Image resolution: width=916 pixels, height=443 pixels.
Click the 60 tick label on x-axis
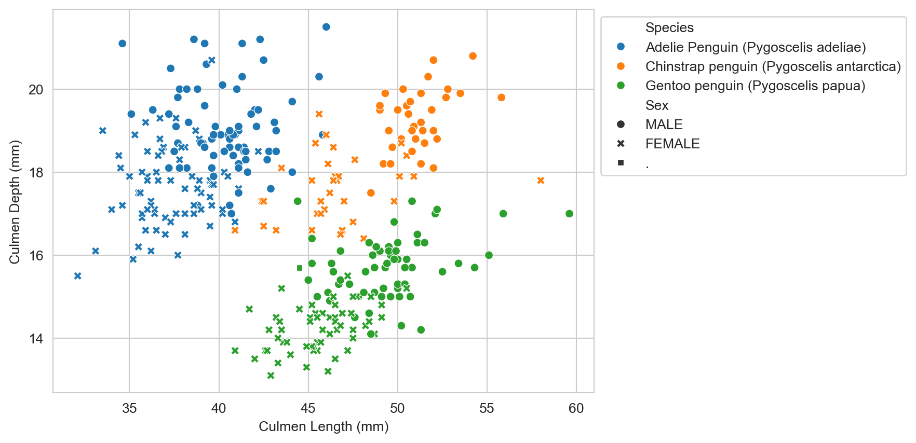tap(576, 408)
